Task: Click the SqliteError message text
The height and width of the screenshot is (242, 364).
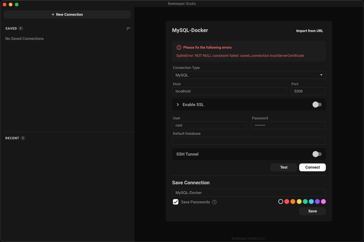Action: pos(240,56)
